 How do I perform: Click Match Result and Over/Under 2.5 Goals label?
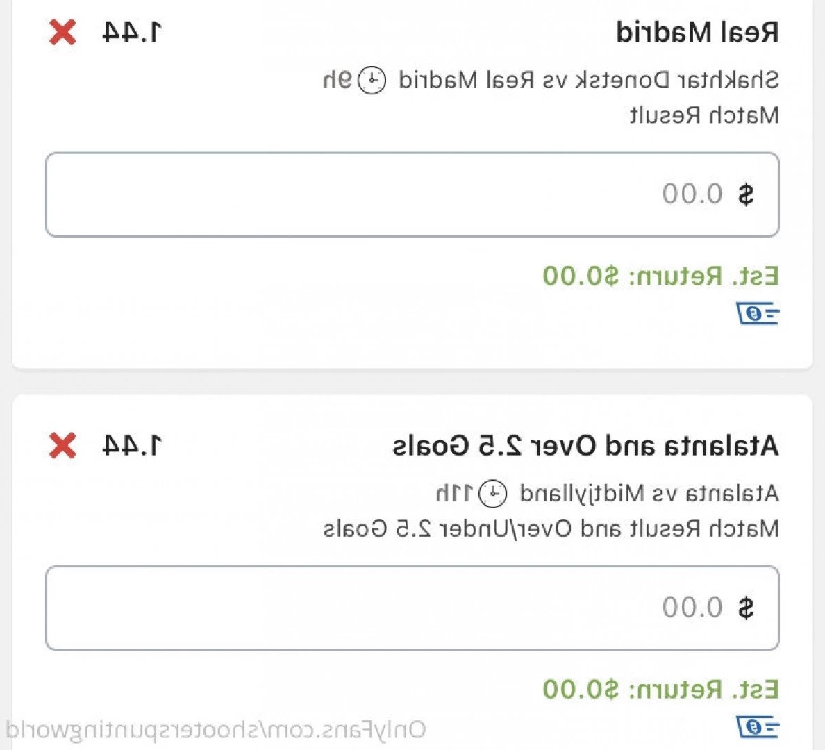(551, 528)
